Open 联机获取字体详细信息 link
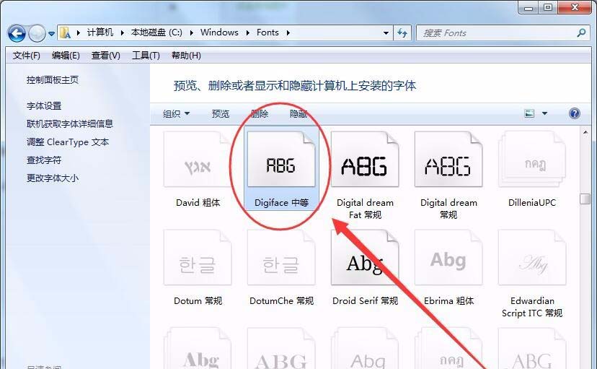 70,124
